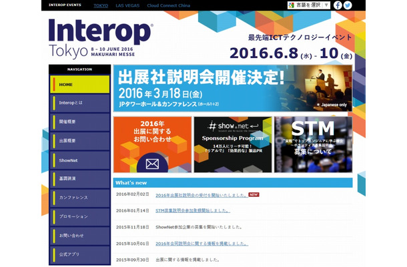
Task: Open 出展概要 navigation item
Action: (80, 141)
